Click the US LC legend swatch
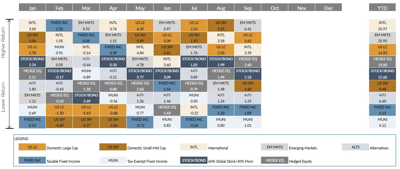Viewport: 400px width, 169px height. click(32, 147)
